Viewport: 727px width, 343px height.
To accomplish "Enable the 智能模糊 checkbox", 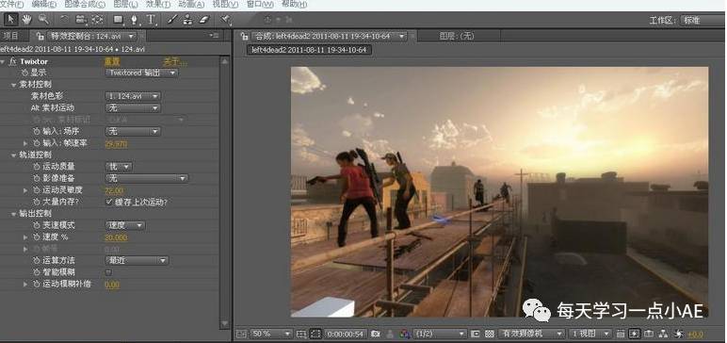I will point(108,272).
